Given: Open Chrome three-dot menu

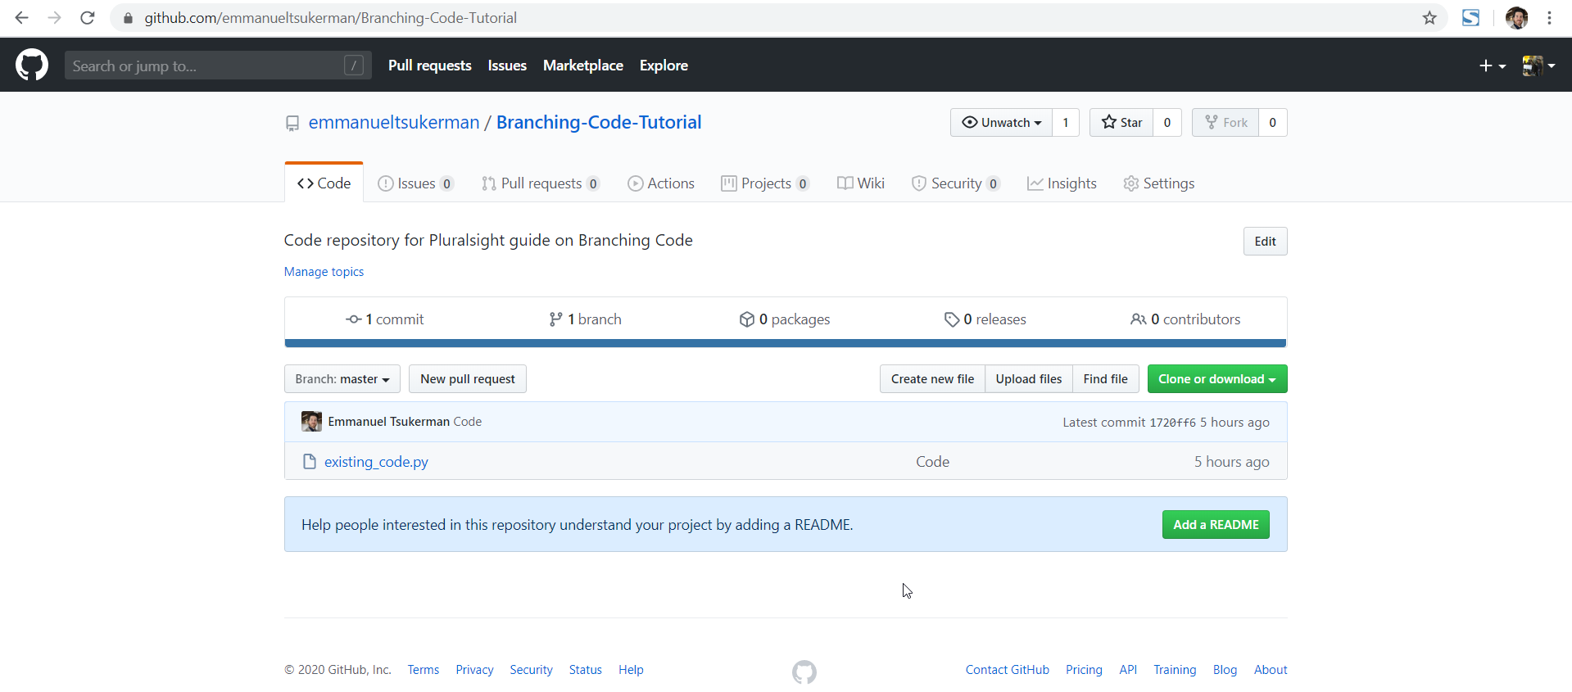Looking at the screenshot, I should (1549, 18).
